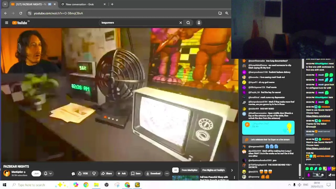Image resolution: width=336 pixels, height=189 pixels.
Task: Dislike the video
Action: click(94, 174)
